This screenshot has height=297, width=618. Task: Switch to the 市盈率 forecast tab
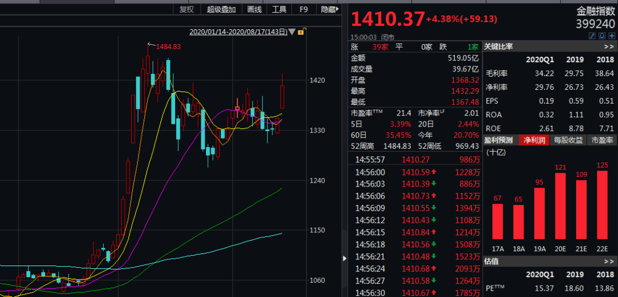[602, 140]
